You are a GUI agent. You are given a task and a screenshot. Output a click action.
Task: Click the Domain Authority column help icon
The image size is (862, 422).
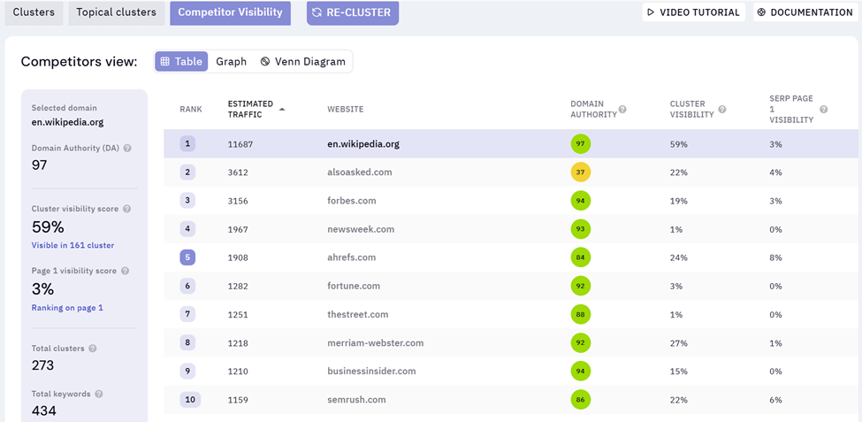click(622, 109)
